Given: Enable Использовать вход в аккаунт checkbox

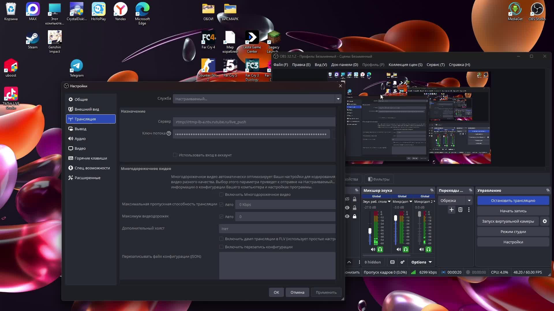Looking at the screenshot, I should (x=175, y=155).
